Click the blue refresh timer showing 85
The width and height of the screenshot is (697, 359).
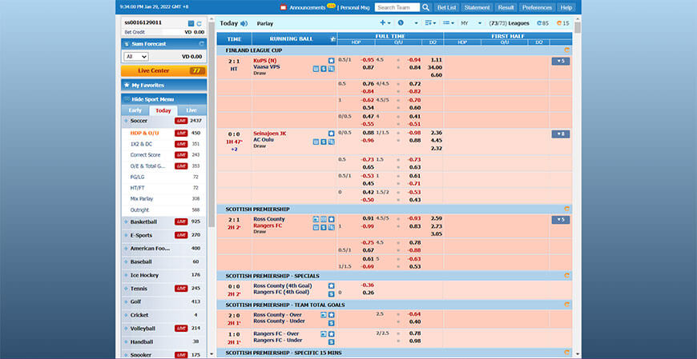tap(542, 23)
